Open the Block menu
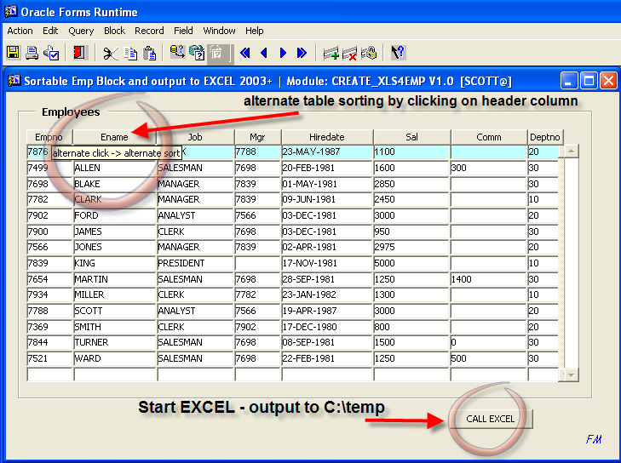 pos(114,31)
